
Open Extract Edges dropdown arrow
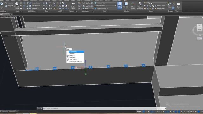41,3
